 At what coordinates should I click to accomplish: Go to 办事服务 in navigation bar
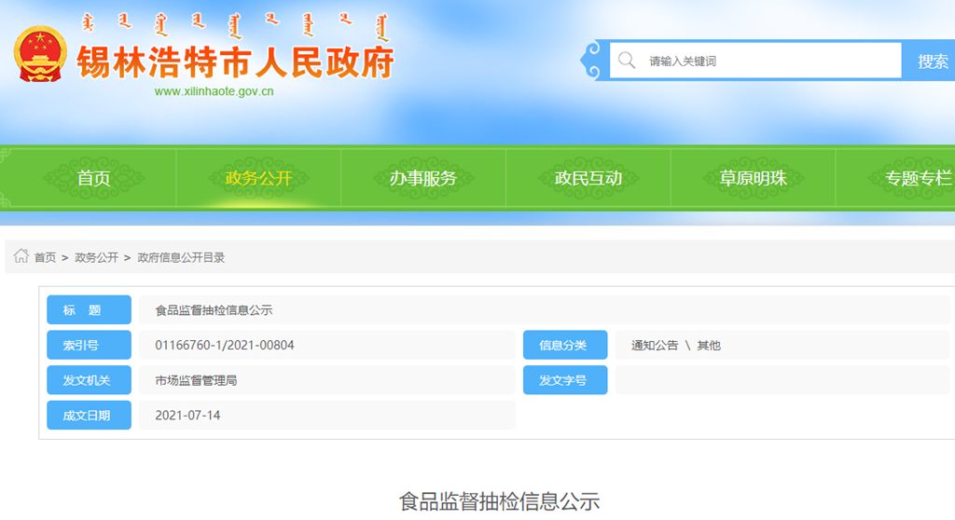tap(422, 178)
